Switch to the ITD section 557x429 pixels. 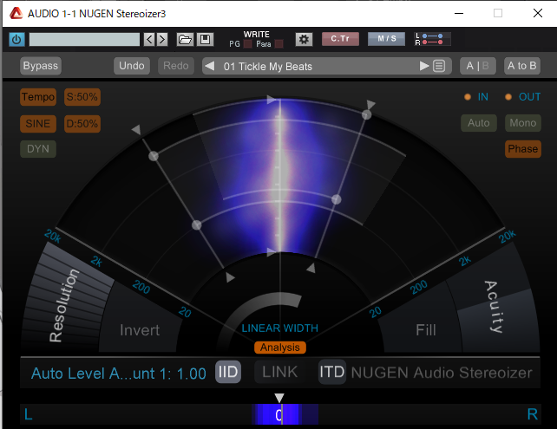click(332, 373)
